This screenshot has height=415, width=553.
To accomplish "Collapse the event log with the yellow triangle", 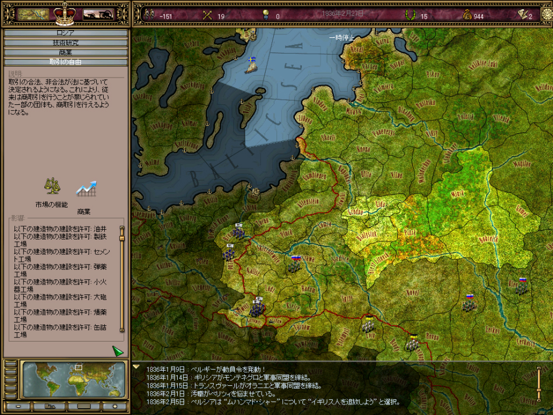I will tap(136, 367).
